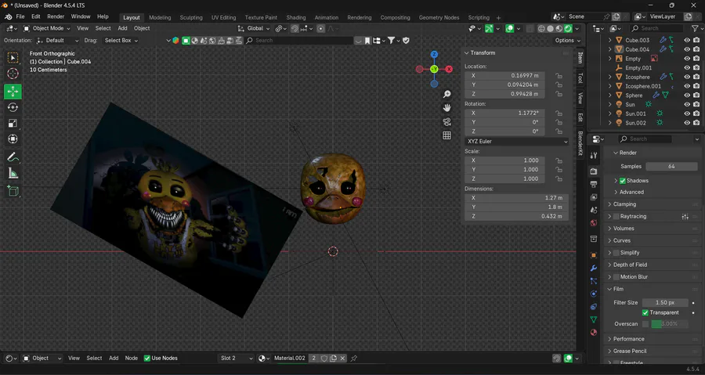Viewport: 705px width, 375px height.
Task: Select the Move tool
Action: [x=13, y=92]
